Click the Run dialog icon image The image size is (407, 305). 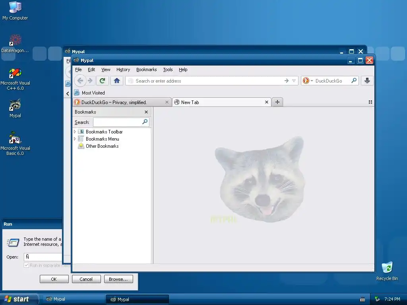point(13,242)
